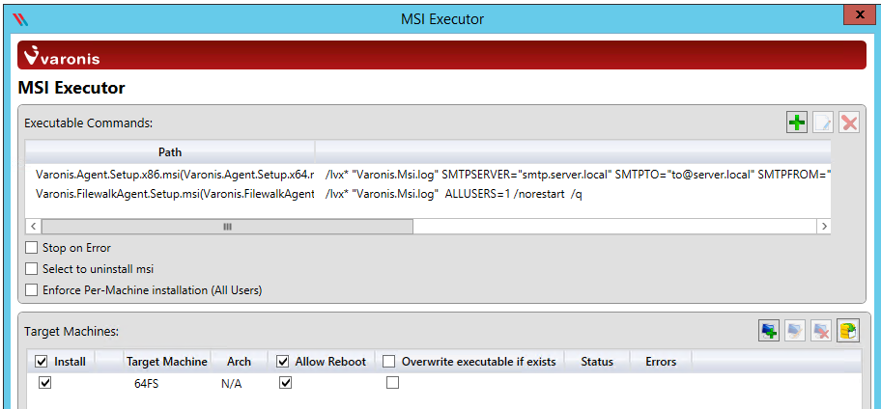
Task: Uncheck Install for machine 64FS
Action: point(45,383)
